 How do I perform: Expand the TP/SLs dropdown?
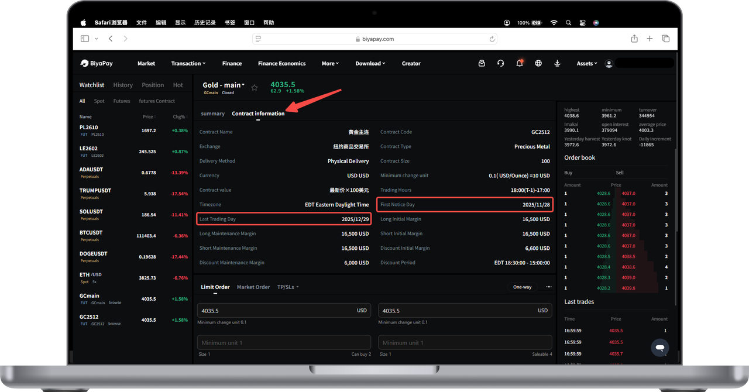click(288, 287)
